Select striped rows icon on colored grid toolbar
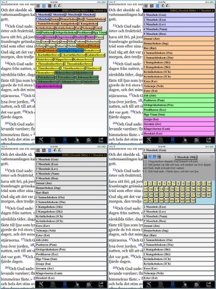This screenshot has width=216, height=289. coord(50,6)
